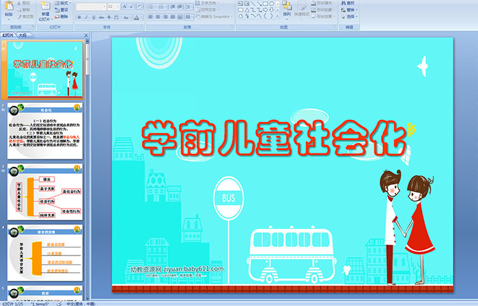This screenshot has height=306, width=478.
Task: Toggle Italic formatting
Action: [x=86, y=17]
